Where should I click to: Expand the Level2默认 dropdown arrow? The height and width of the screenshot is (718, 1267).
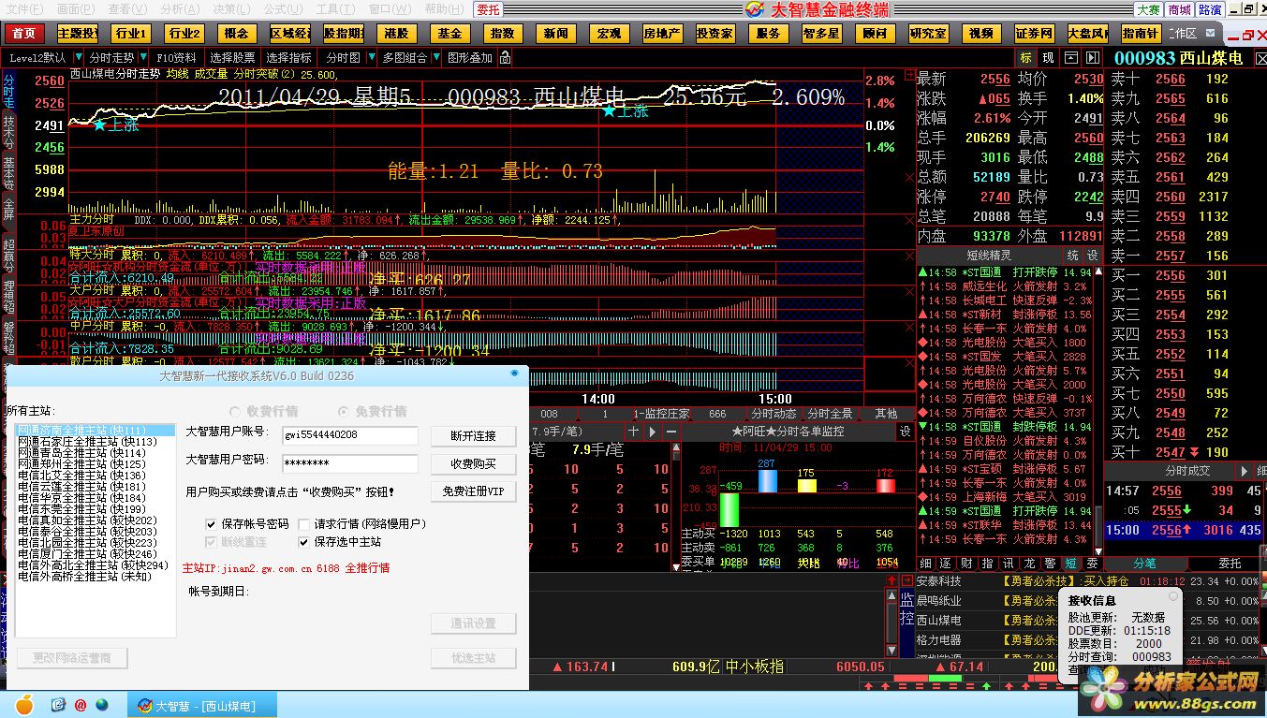[77, 57]
